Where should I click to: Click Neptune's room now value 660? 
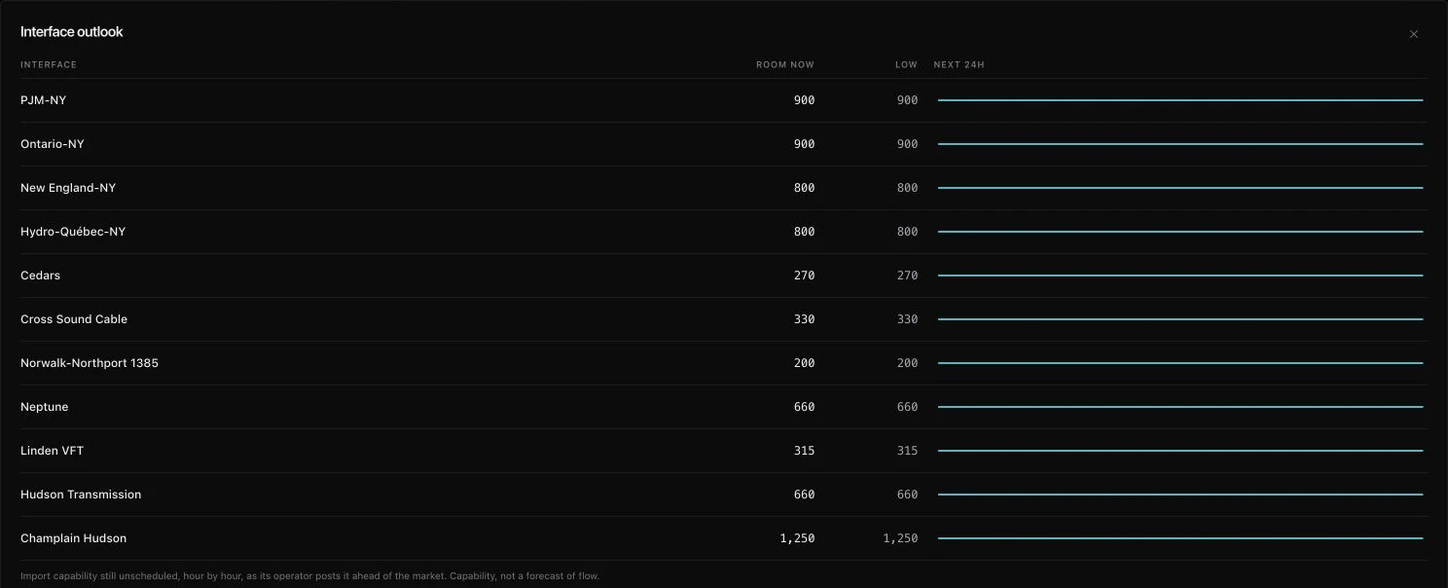pyautogui.click(x=804, y=407)
